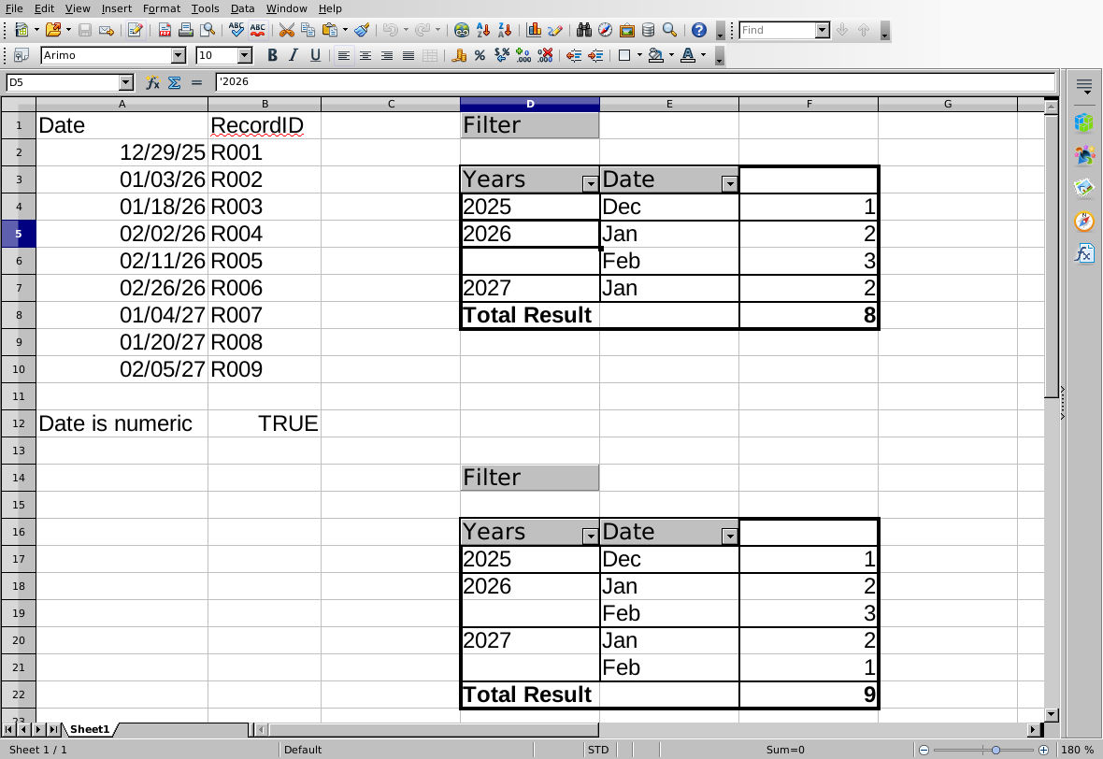Image resolution: width=1103 pixels, height=759 pixels.
Task: Insert Hyperlink globe icon
Action: click(x=462, y=30)
